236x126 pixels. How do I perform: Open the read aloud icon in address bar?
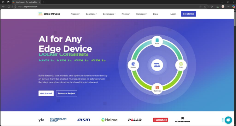pyautogui.click(x=200, y=7)
